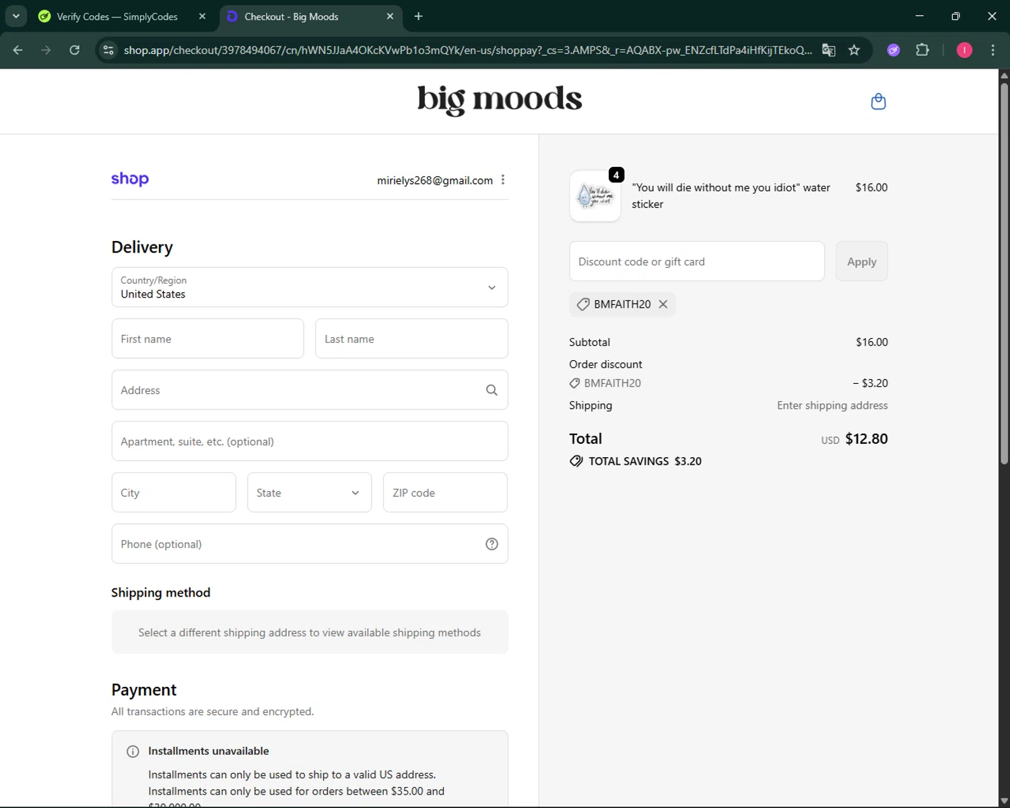This screenshot has width=1010, height=808.
Task: Open a new browser tab
Action: 418,16
